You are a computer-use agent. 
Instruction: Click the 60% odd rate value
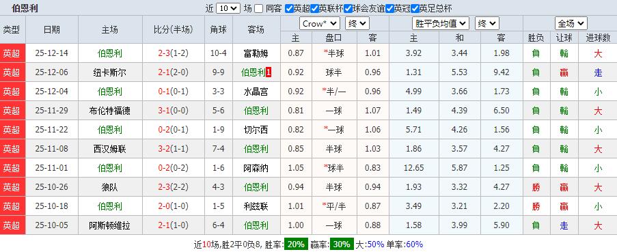[x=414, y=244]
